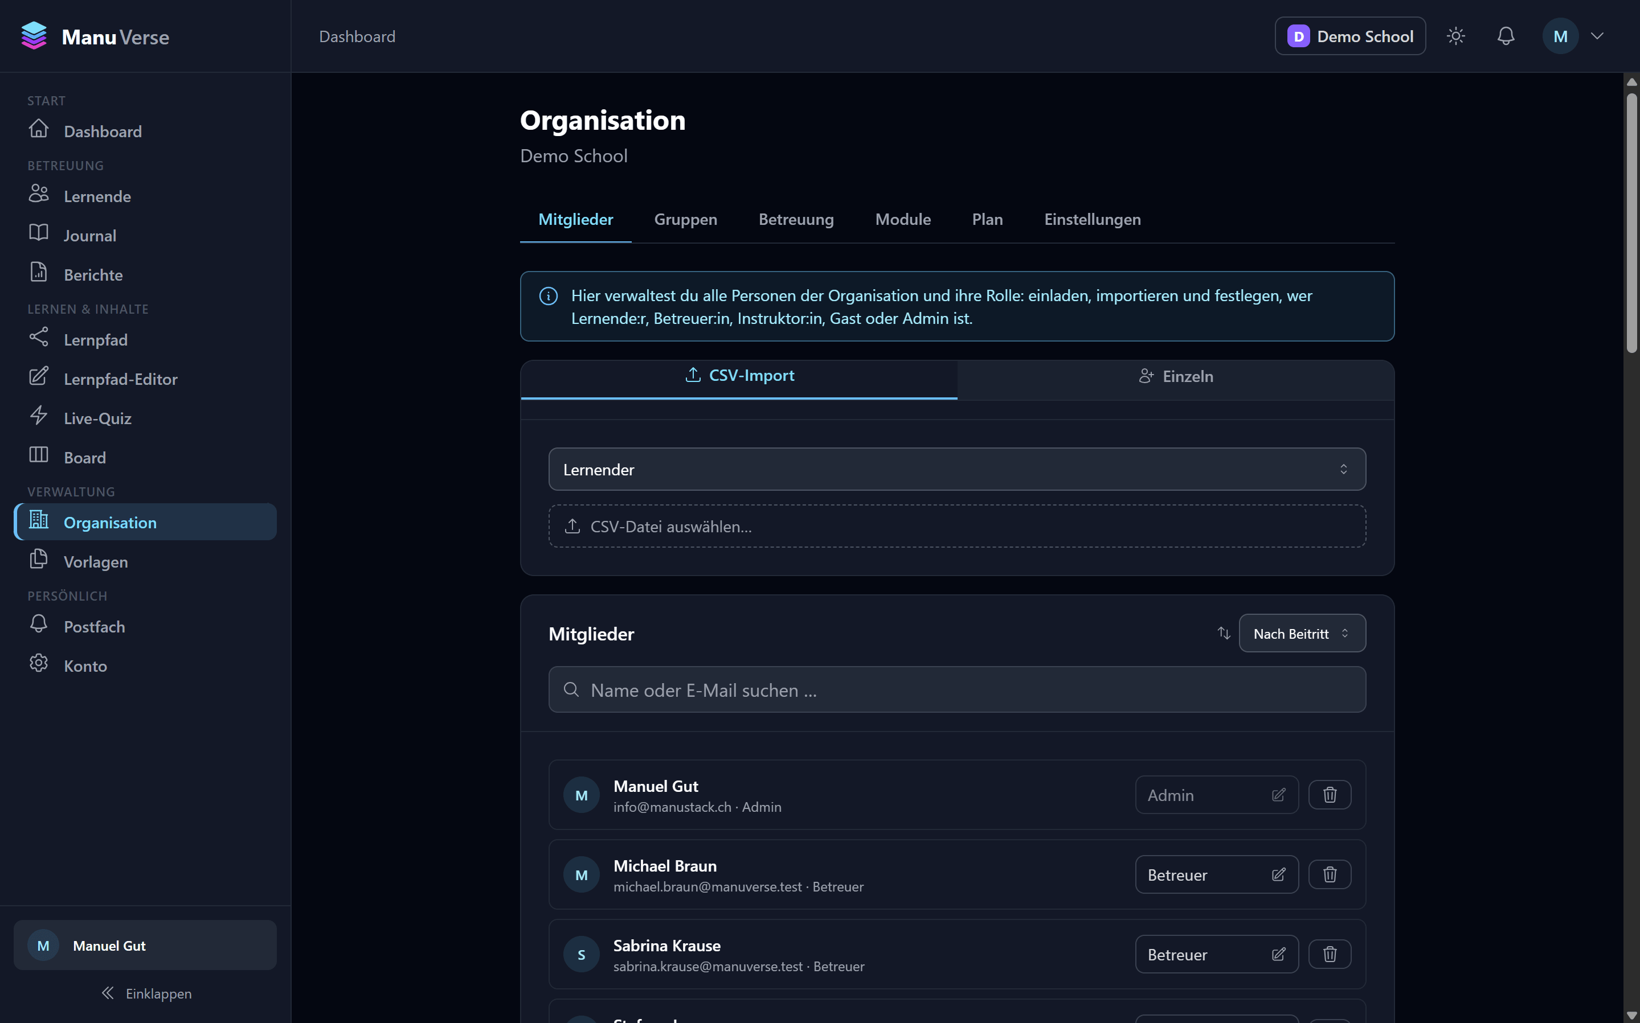
Task: Collapse the sidebar with Einklappen
Action: pyautogui.click(x=145, y=993)
